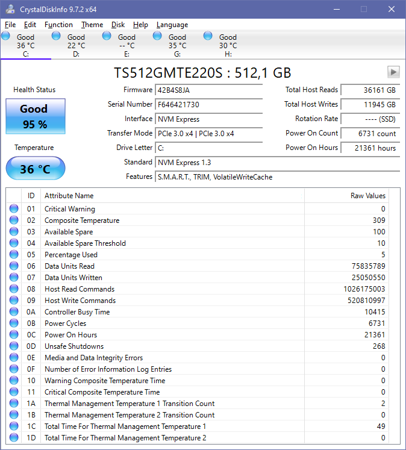Open the Theme menu
The width and height of the screenshot is (406, 450).
pos(92,25)
